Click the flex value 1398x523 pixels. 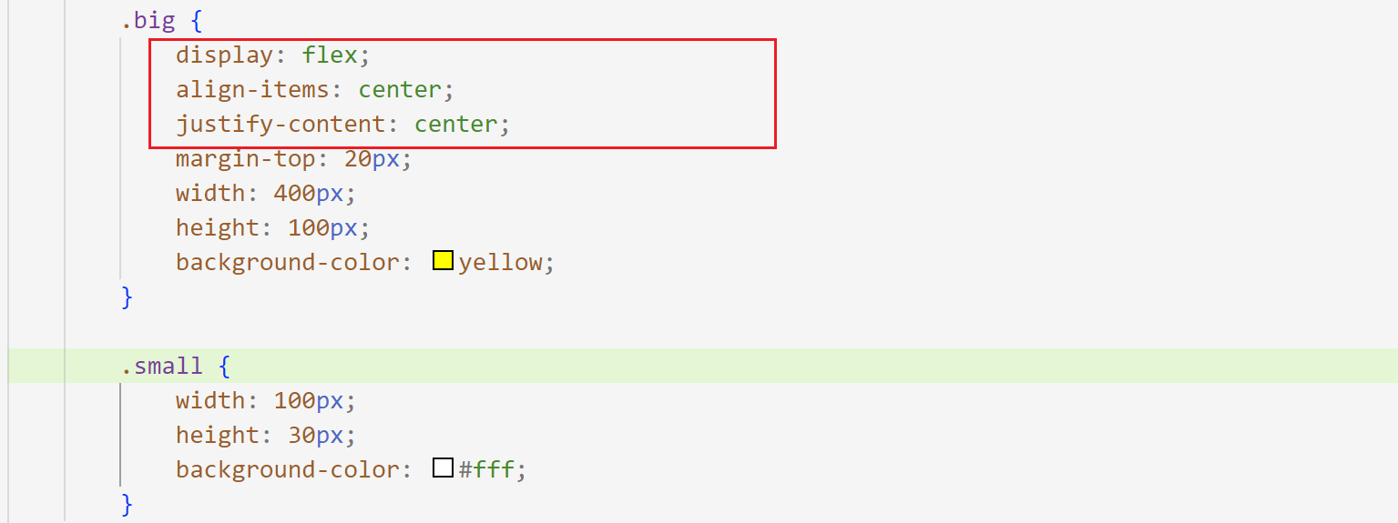330,55
